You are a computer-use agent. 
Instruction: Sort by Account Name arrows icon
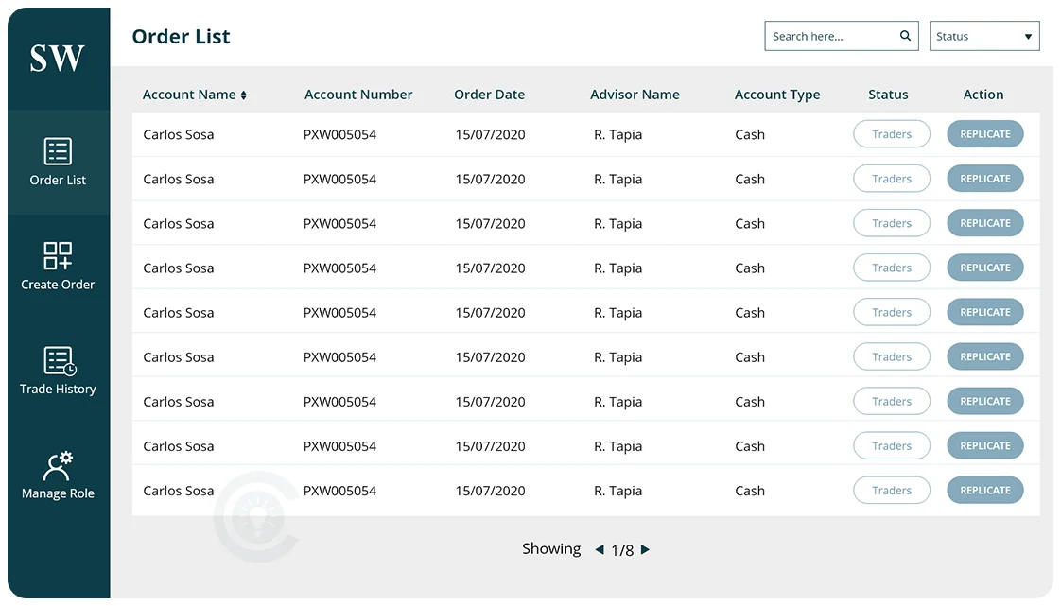click(x=243, y=95)
